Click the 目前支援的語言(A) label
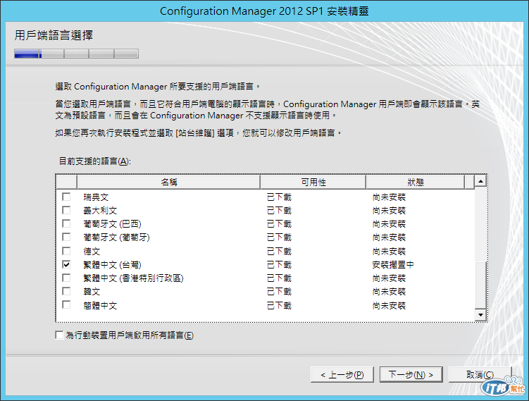 click(x=95, y=161)
